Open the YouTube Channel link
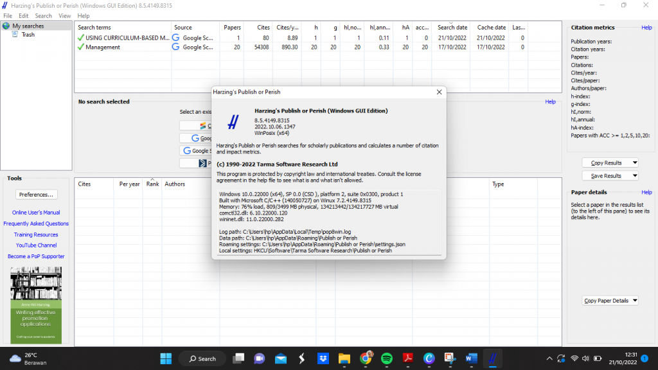Viewport: 658px width, 370px height. point(36,245)
